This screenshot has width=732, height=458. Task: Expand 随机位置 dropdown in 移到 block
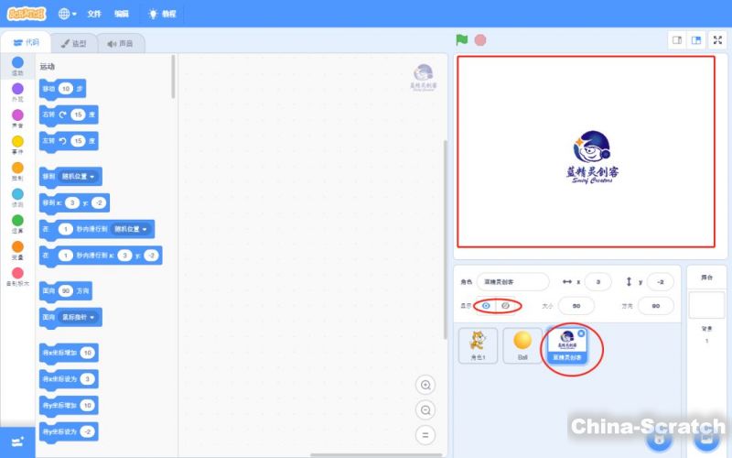[x=81, y=176]
